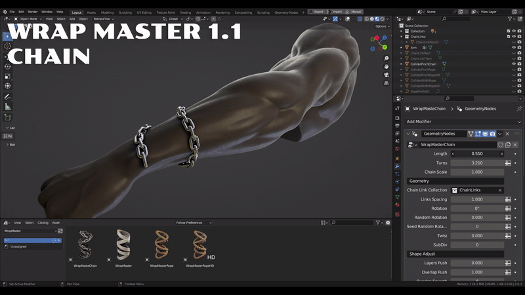525x295 pixels.
Task: Duplicate WrapMasterChain node group via copy icon
Action: coord(508,145)
